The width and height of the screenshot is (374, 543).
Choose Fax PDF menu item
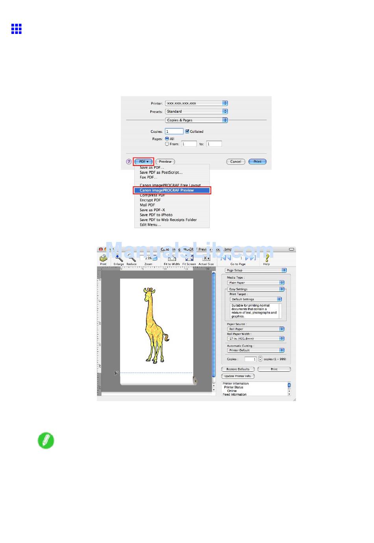[x=148, y=177]
